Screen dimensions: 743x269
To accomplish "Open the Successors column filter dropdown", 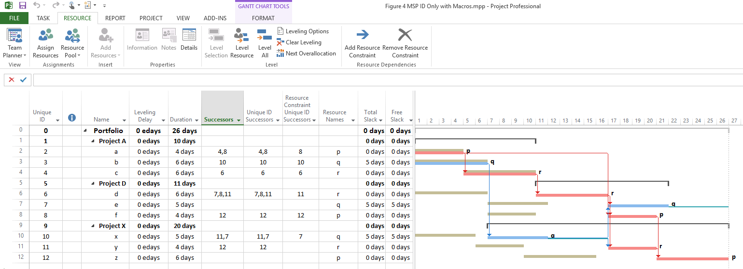I will coord(239,120).
